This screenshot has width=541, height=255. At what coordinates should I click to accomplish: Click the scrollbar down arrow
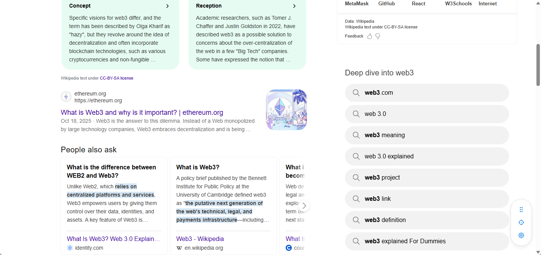click(x=538, y=252)
